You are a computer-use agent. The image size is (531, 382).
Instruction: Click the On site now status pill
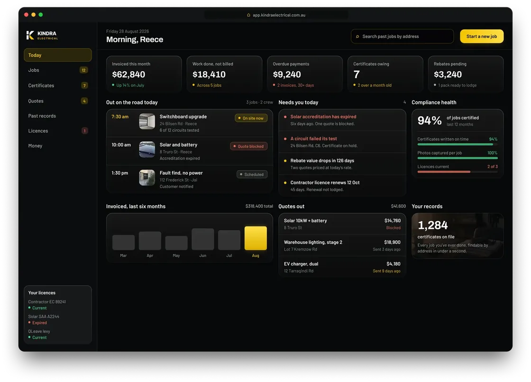pos(251,118)
